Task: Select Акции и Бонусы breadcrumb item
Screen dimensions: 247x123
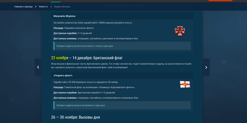Action: [62, 6]
